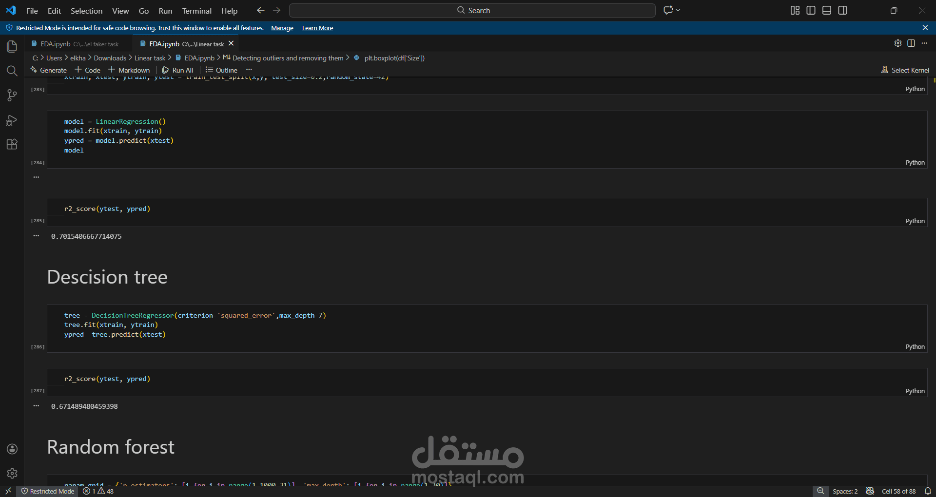The height and width of the screenshot is (497, 936).
Task: Open the Manage gear in activity bar
Action: point(12,473)
